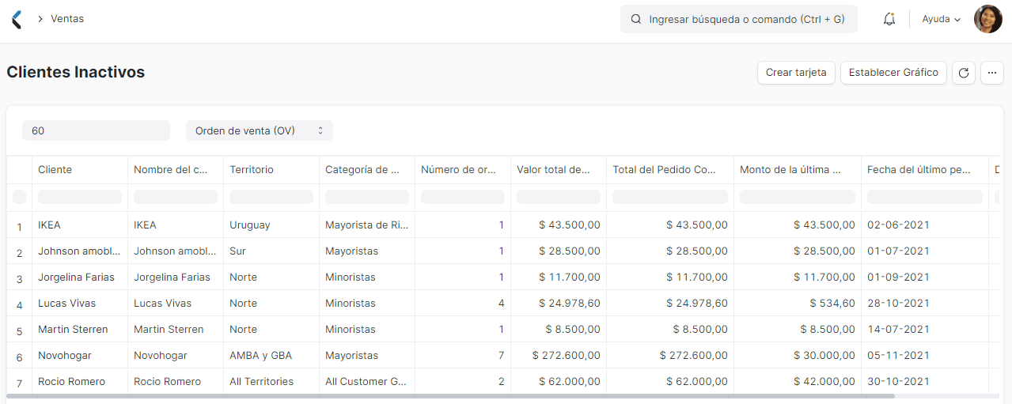Viewport: 1012px width, 404px height.
Task: Filter the Territorio column
Action: (271, 197)
